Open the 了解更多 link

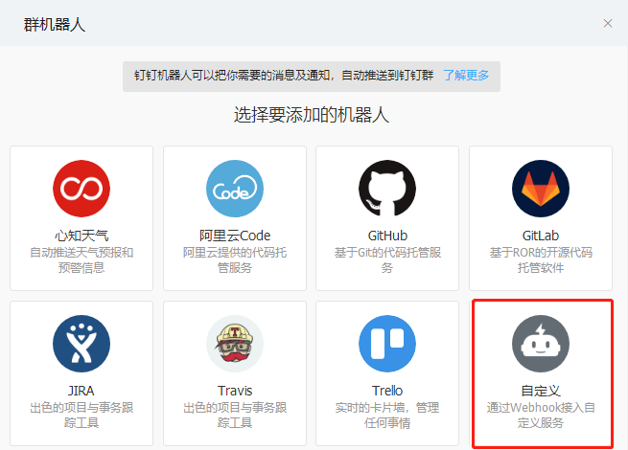(466, 76)
